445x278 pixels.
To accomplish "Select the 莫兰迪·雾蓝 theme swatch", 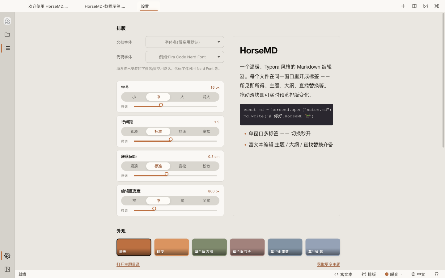I will coord(285,247).
